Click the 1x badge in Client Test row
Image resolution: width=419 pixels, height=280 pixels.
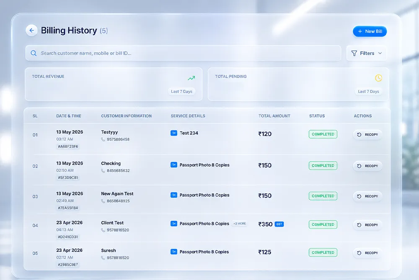(174, 223)
